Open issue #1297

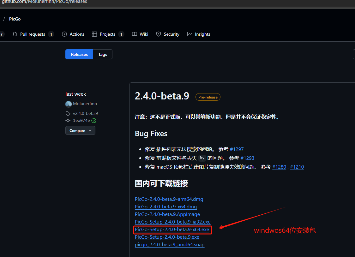[237, 149]
